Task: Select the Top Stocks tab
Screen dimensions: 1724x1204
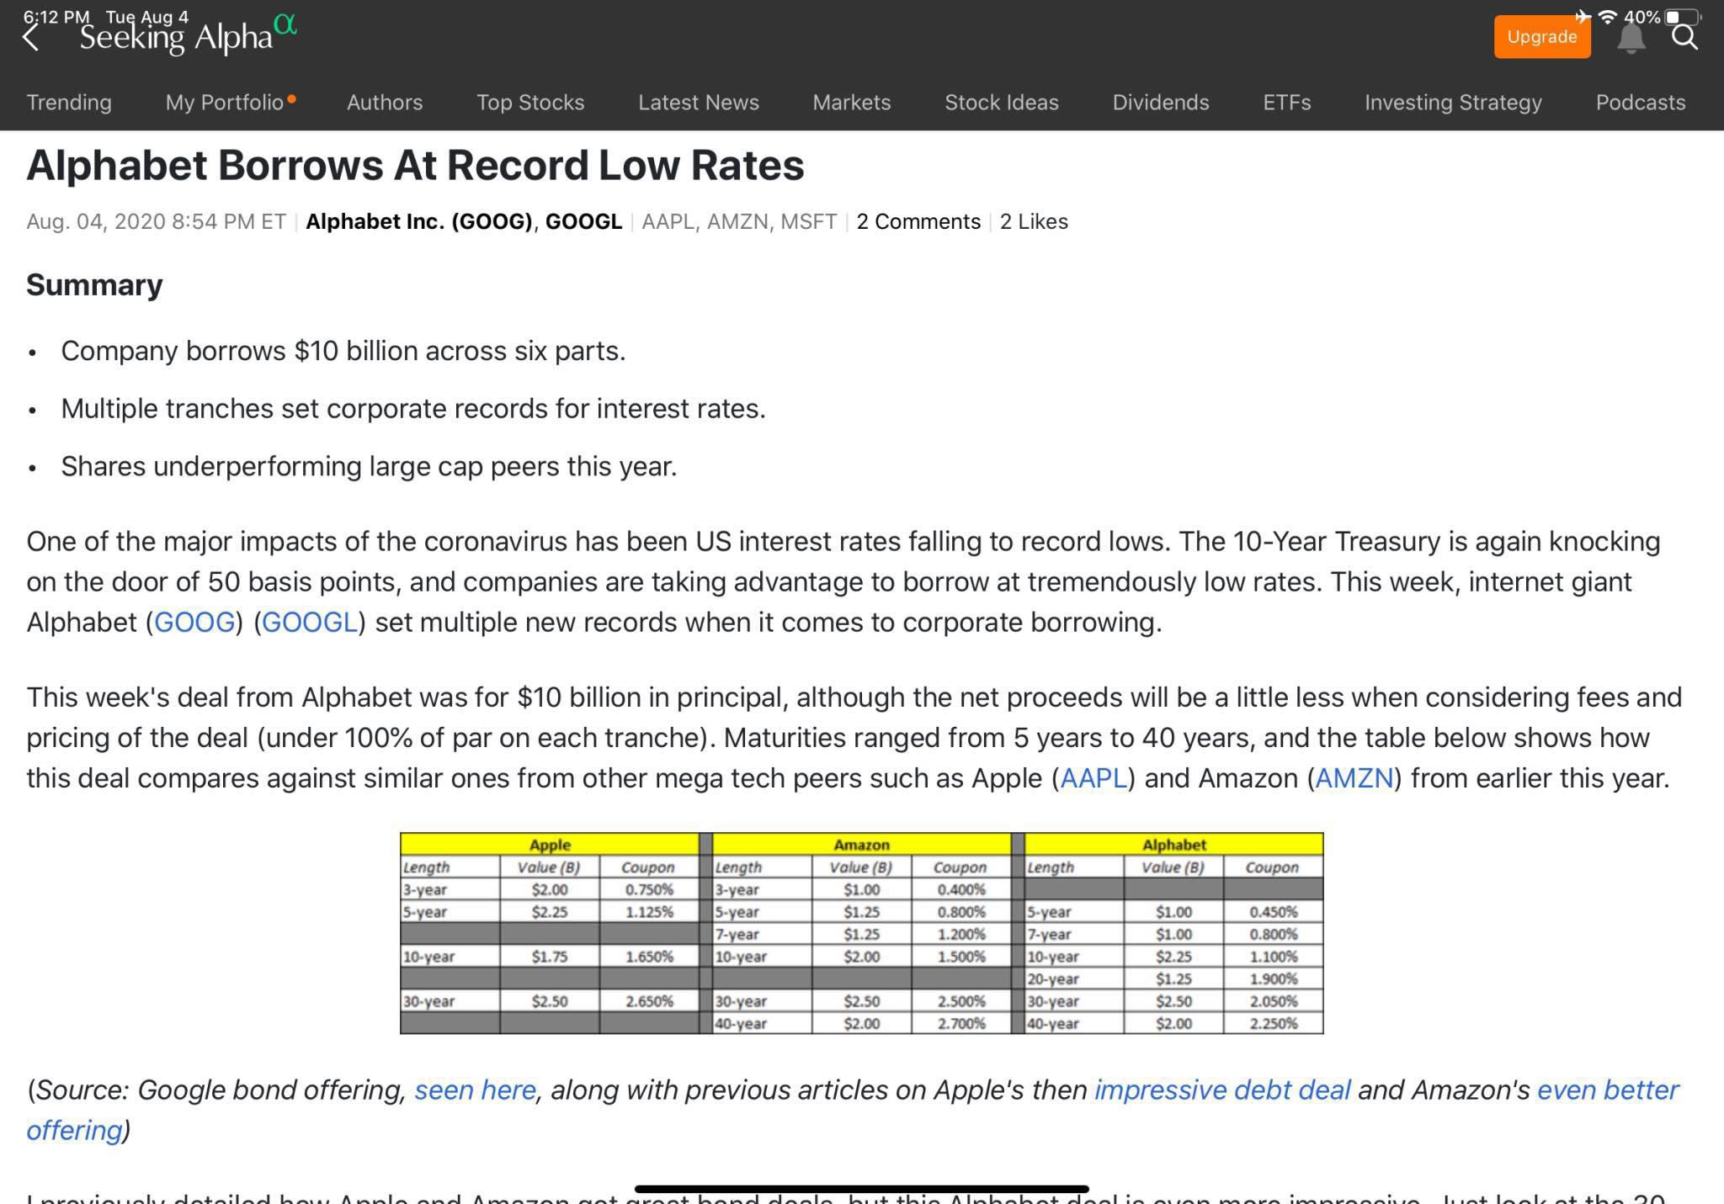Action: 530,103
